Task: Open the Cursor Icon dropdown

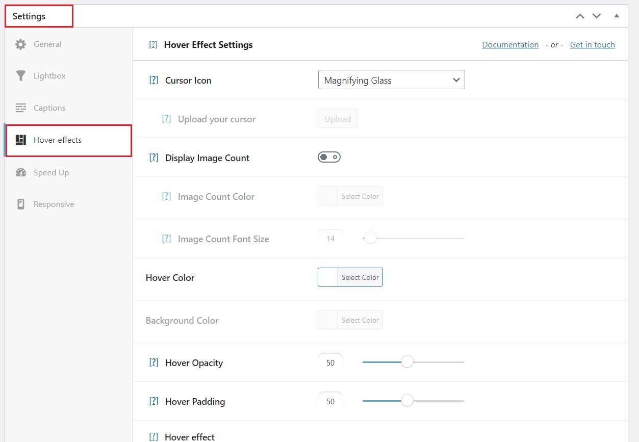Action: [391, 80]
